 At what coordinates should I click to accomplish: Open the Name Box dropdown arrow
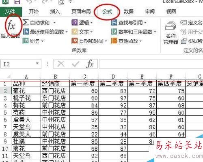(x=37, y=64)
